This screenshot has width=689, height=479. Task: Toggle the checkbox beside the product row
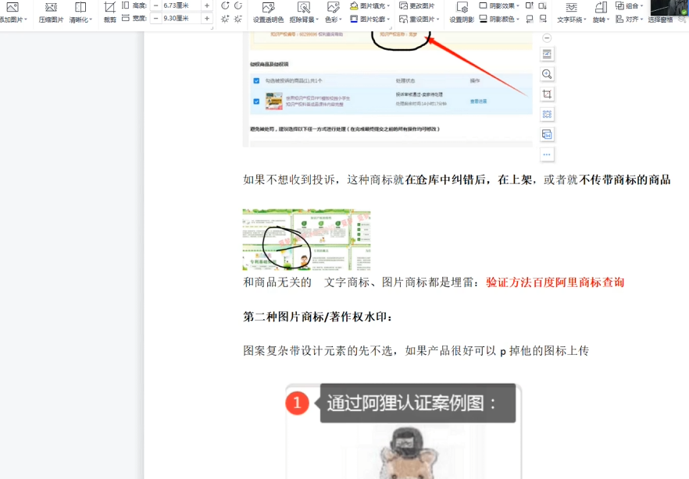(256, 101)
